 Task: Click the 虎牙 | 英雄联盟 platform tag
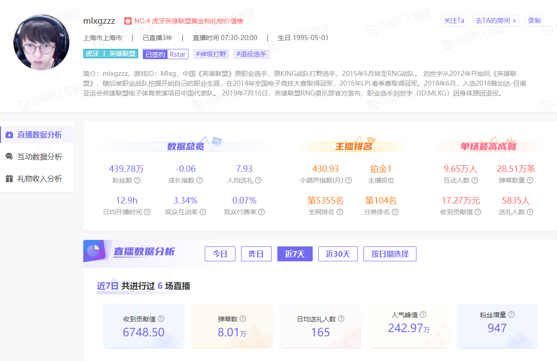[110, 54]
